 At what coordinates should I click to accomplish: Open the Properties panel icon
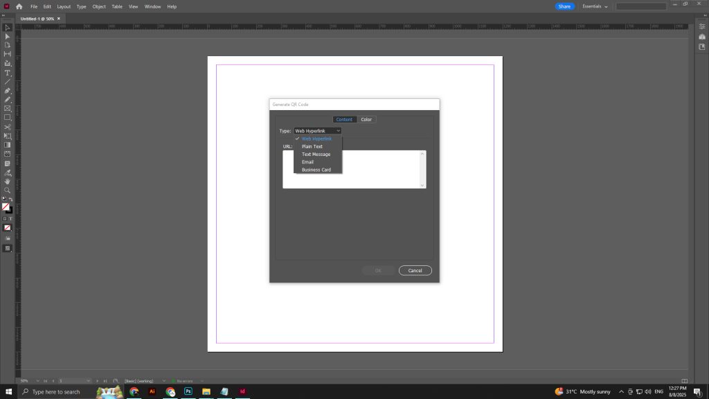coord(701,26)
